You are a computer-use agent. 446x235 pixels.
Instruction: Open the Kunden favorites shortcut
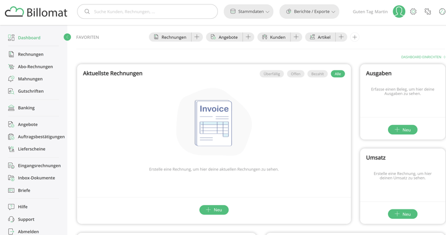[273, 37]
